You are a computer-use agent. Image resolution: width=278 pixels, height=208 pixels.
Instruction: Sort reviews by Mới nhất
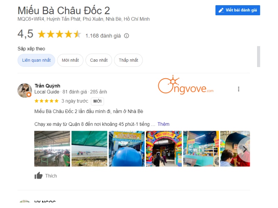coord(70,60)
